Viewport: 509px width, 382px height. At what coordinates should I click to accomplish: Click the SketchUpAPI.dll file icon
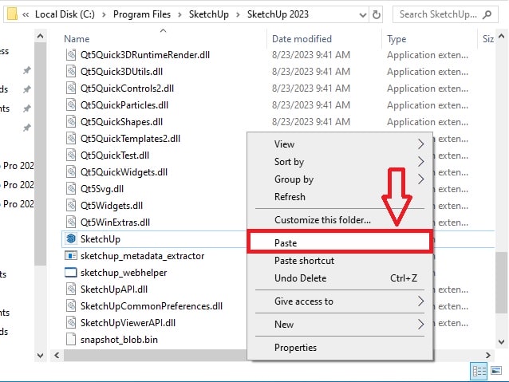(x=71, y=289)
